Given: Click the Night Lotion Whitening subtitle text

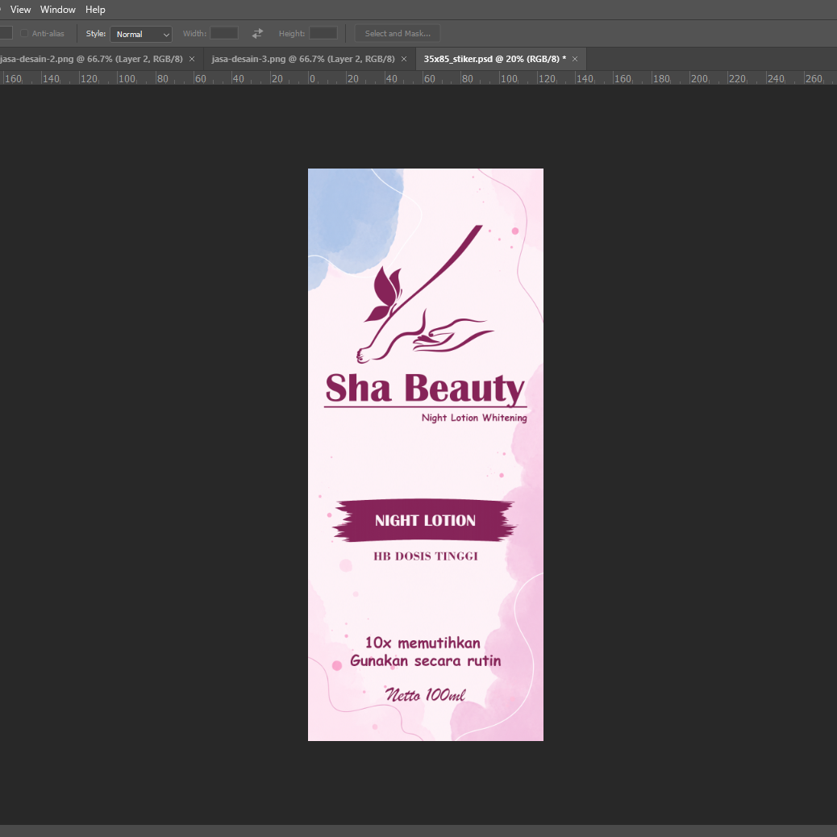Looking at the screenshot, I should tap(474, 418).
